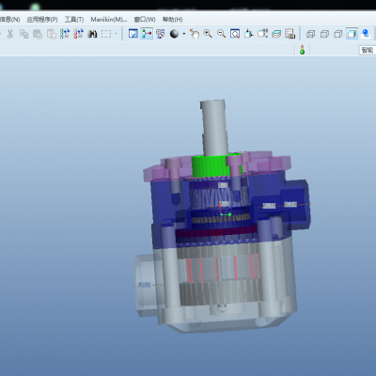This screenshot has width=376, height=376.
Task: Click the Zoom Out magnifier
Action: pos(221,34)
